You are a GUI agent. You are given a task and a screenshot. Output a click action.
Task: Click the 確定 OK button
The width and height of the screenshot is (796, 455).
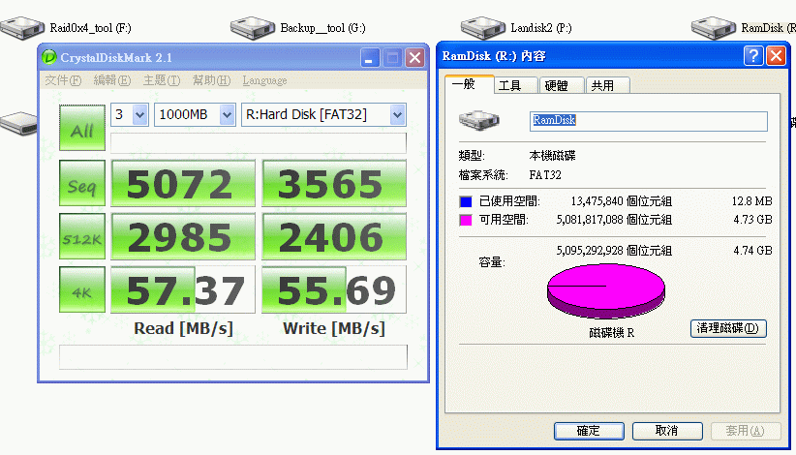coord(589,431)
